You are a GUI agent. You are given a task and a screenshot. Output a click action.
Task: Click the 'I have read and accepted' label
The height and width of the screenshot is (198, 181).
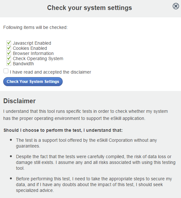(x=51, y=72)
